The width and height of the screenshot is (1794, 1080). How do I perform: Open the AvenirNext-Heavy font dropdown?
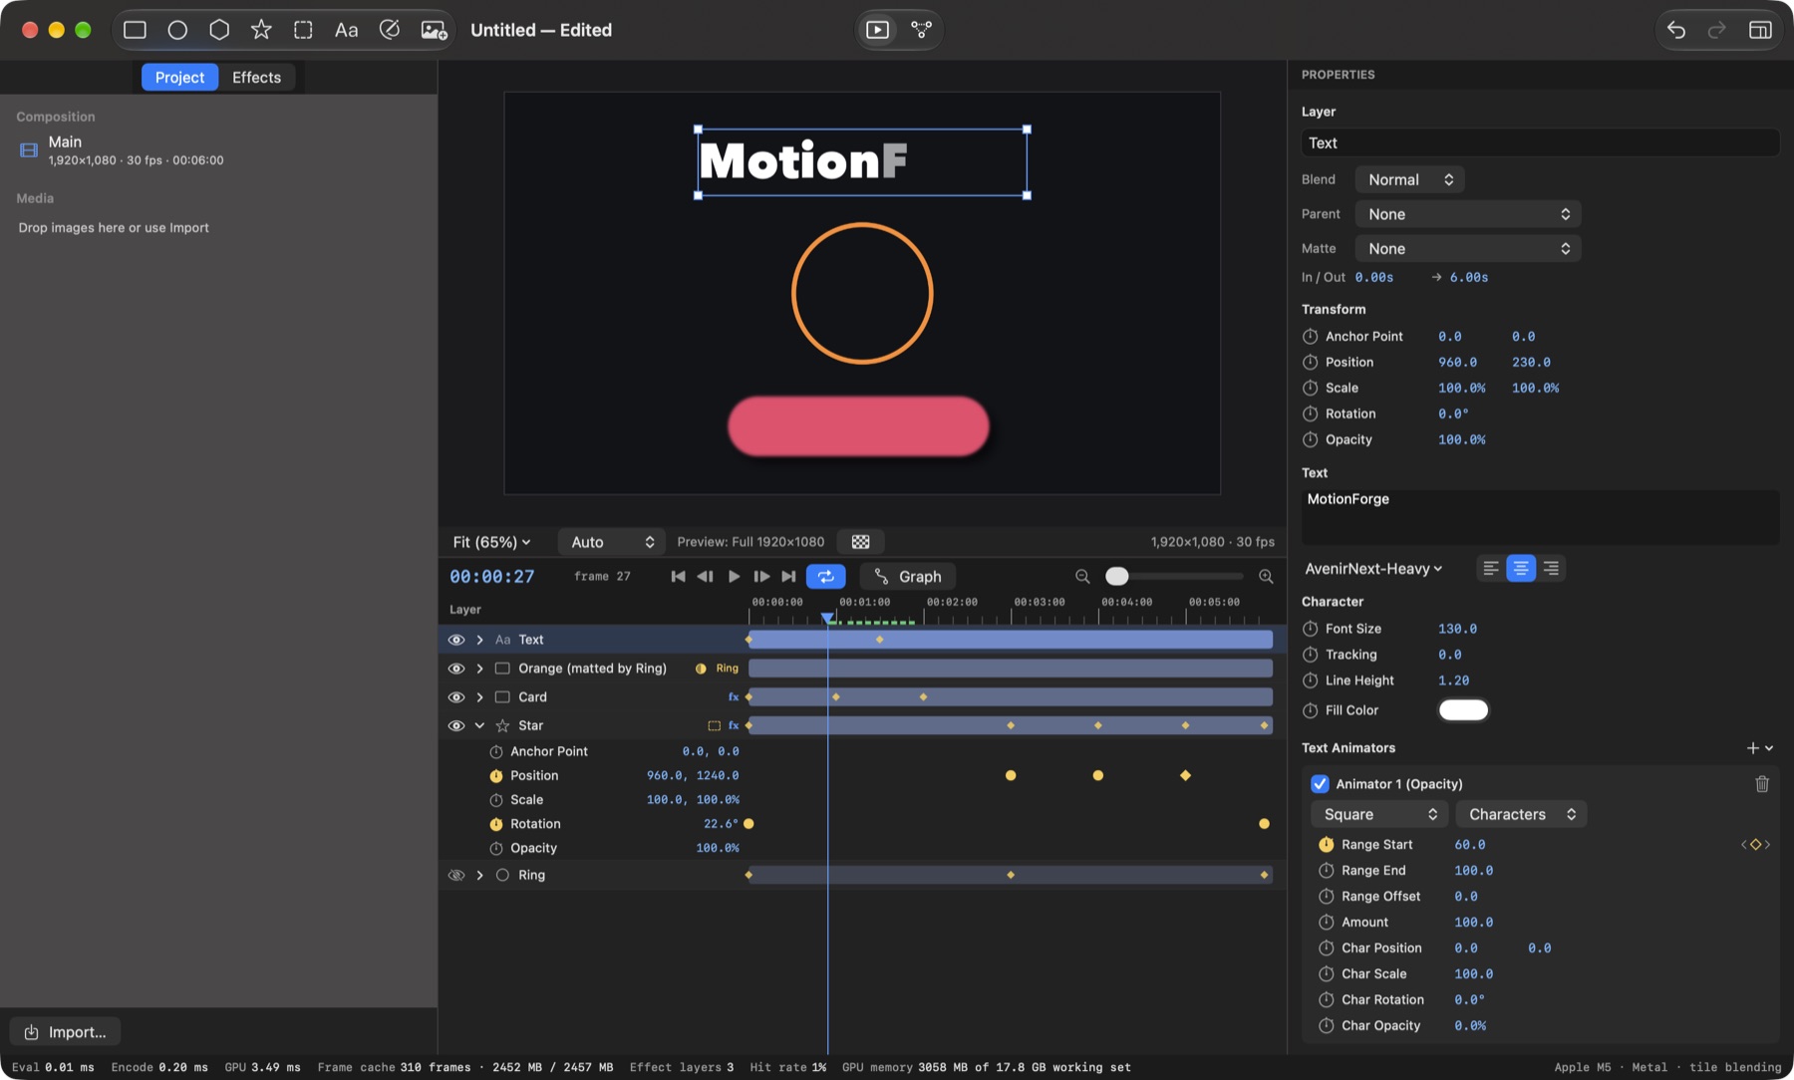click(1373, 569)
